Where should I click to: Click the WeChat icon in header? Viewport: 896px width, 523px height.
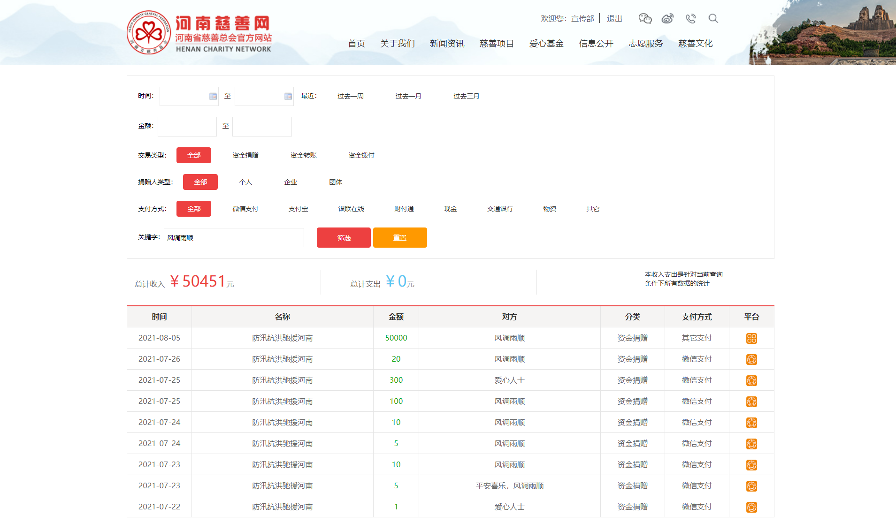[x=645, y=19]
